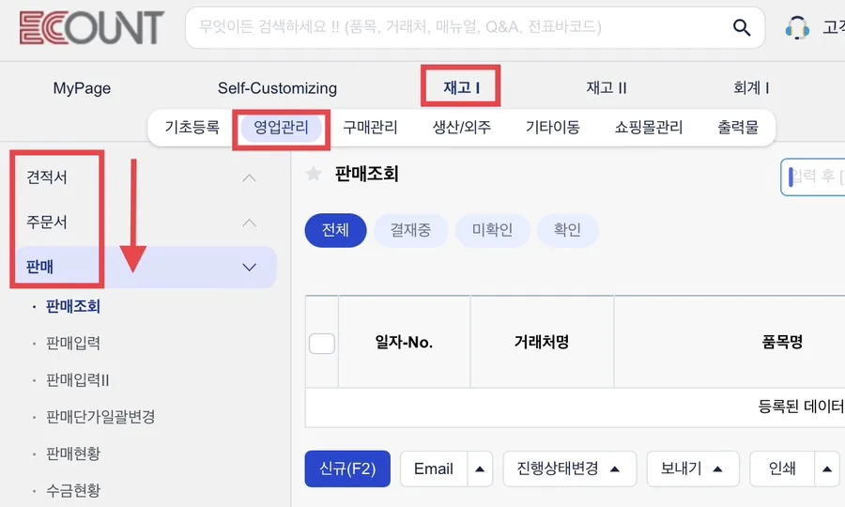Collapse the 판매 menu chevron
Image resolution: width=845 pixels, height=507 pixels.
(x=249, y=268)
